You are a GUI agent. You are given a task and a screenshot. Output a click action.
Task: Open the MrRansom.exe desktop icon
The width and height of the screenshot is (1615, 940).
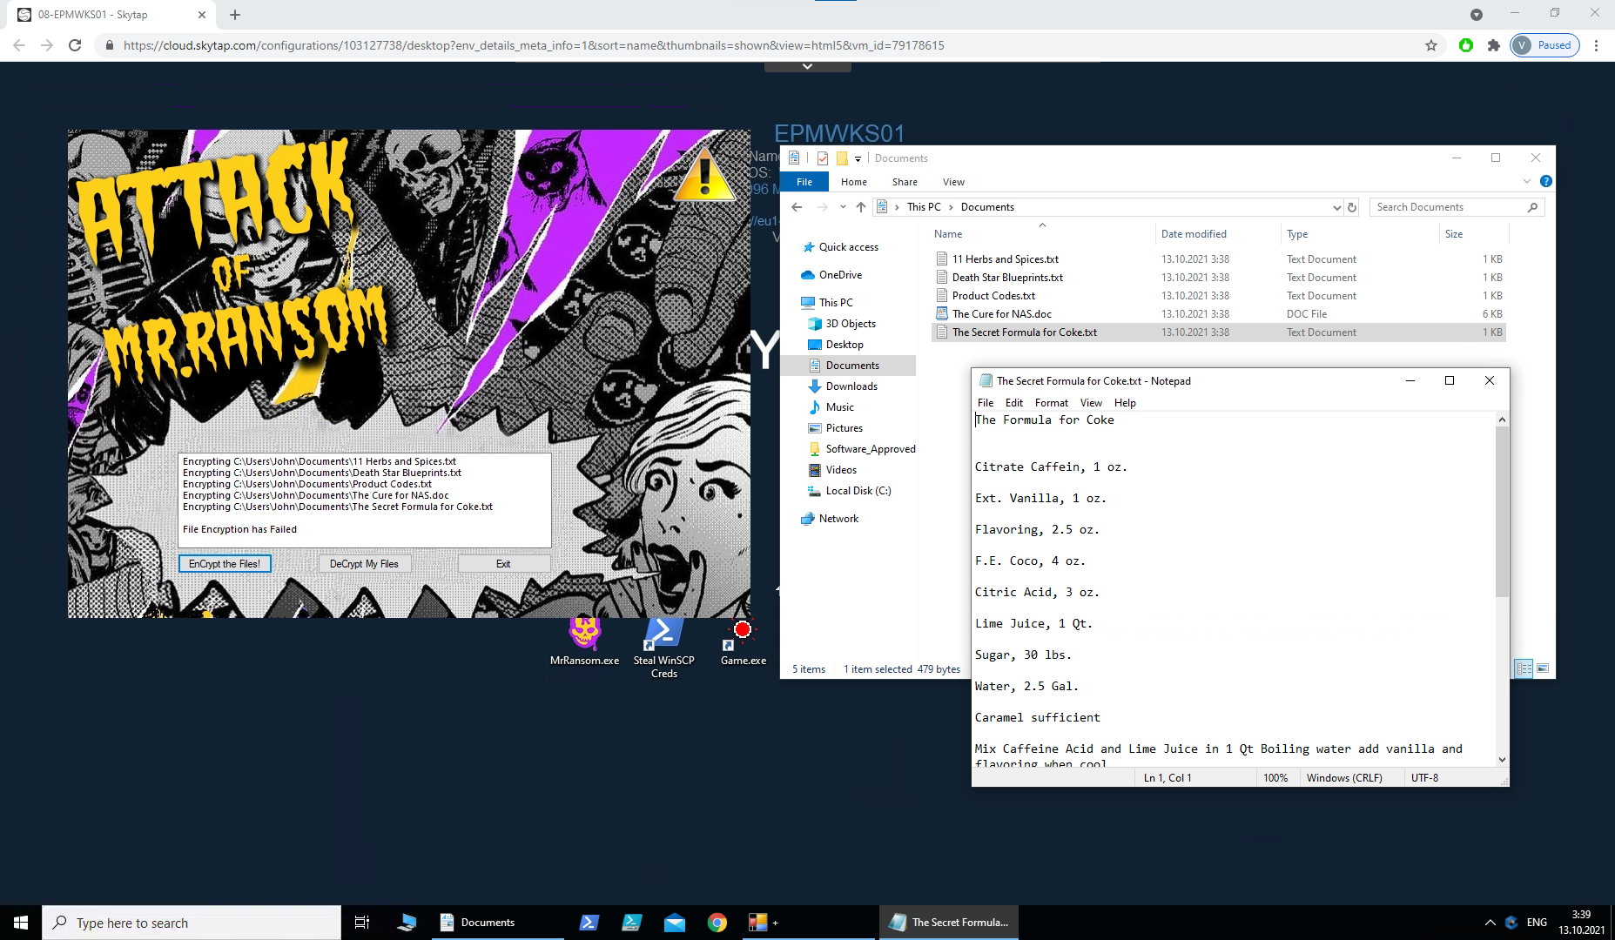click(x=584, y=642)
